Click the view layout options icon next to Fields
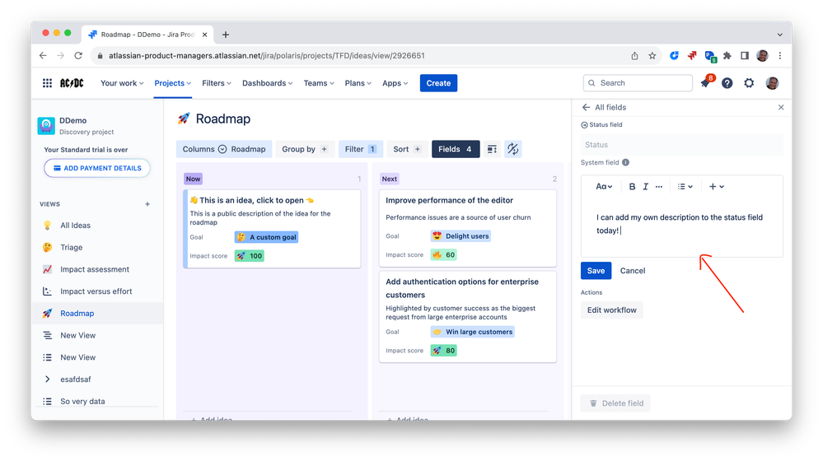Screen dimensions: 823x461 tap(492, 150)
